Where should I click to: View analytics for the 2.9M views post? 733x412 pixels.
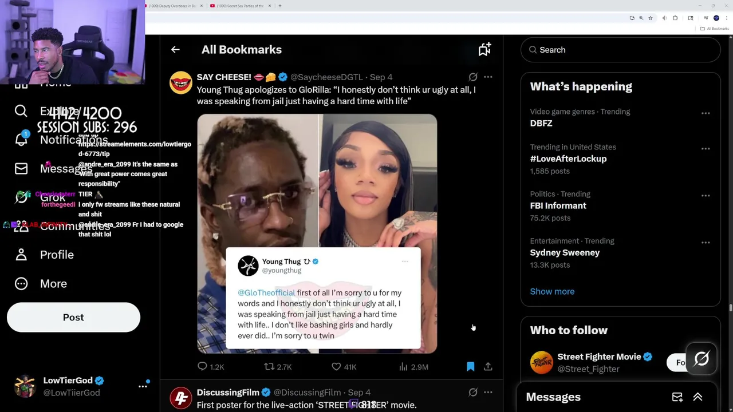(413, 367)
